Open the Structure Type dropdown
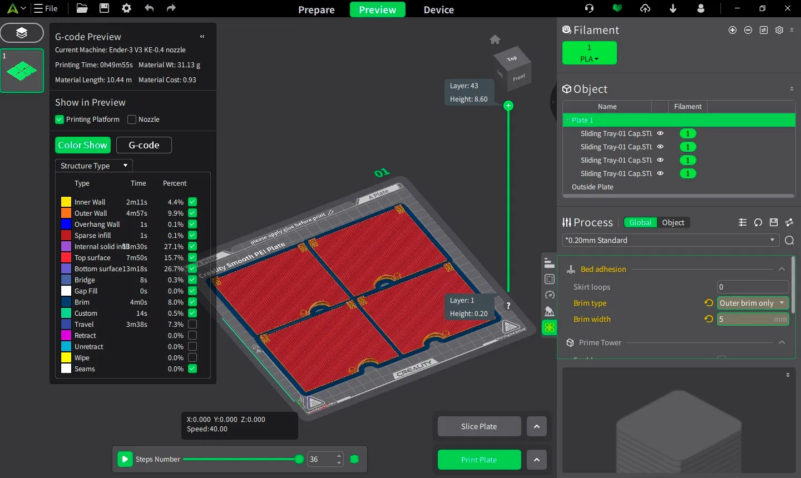801x478 pixels. 93,166
